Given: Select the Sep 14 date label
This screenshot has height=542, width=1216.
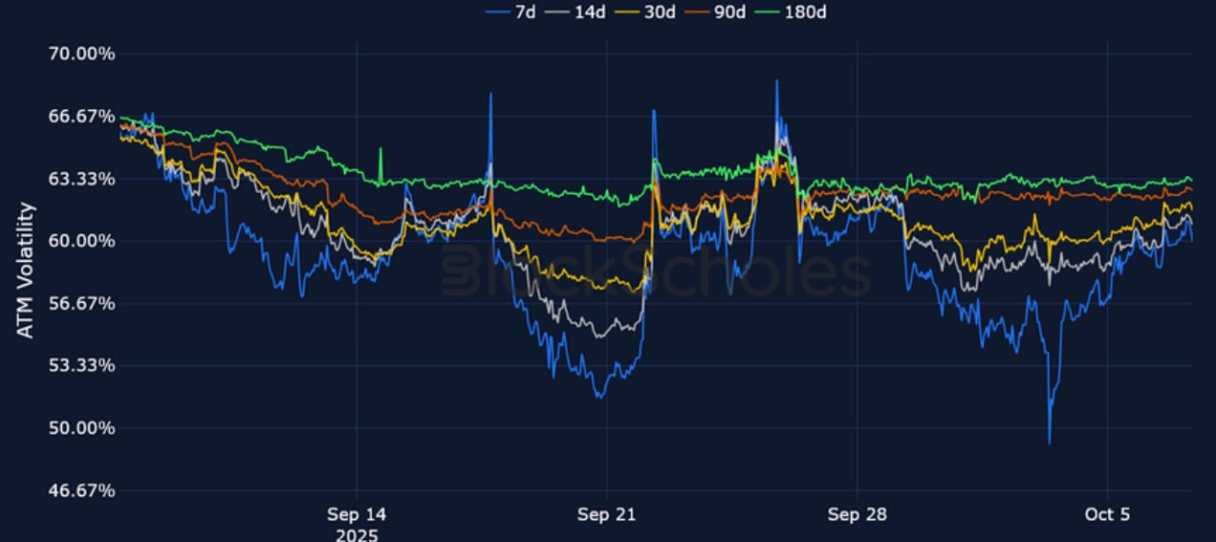Looking at the screenshot, I should pyautogui.click(x=357, y=515).
